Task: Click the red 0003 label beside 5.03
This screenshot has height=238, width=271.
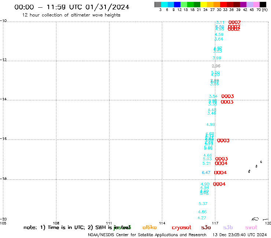Action: (x=222, y=159)
